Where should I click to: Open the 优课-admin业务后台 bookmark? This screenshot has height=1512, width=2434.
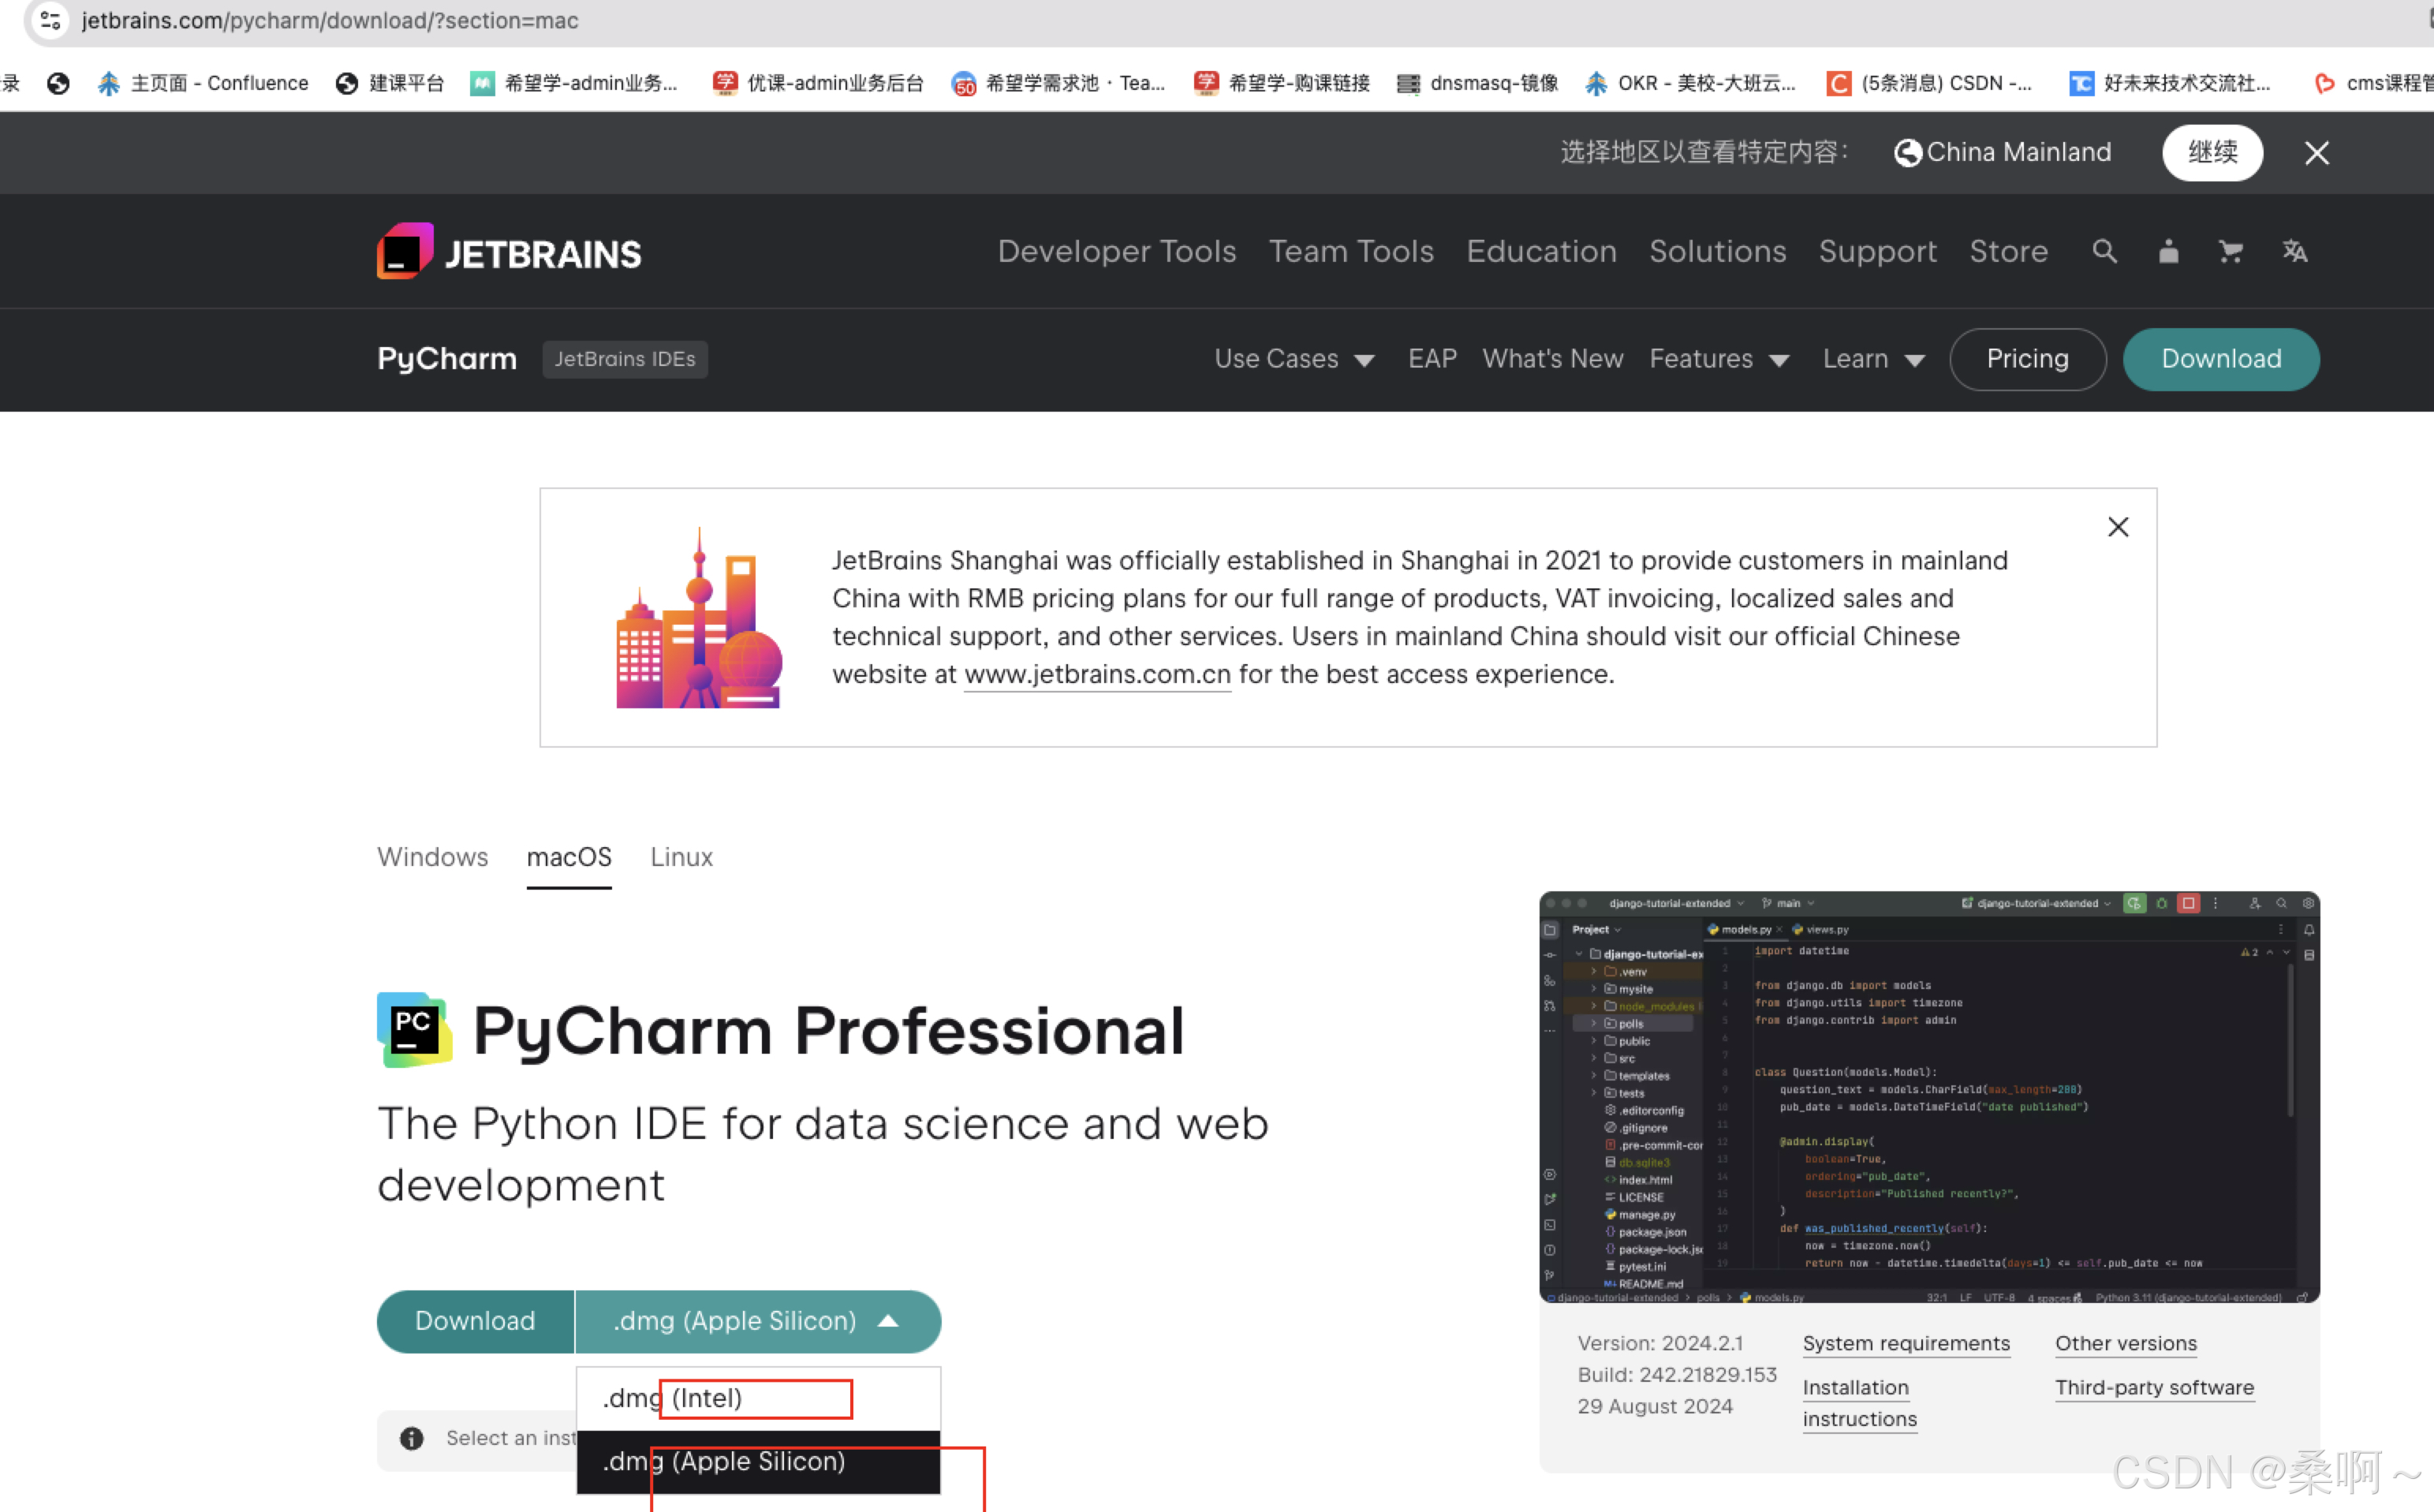tap(818, 83)
